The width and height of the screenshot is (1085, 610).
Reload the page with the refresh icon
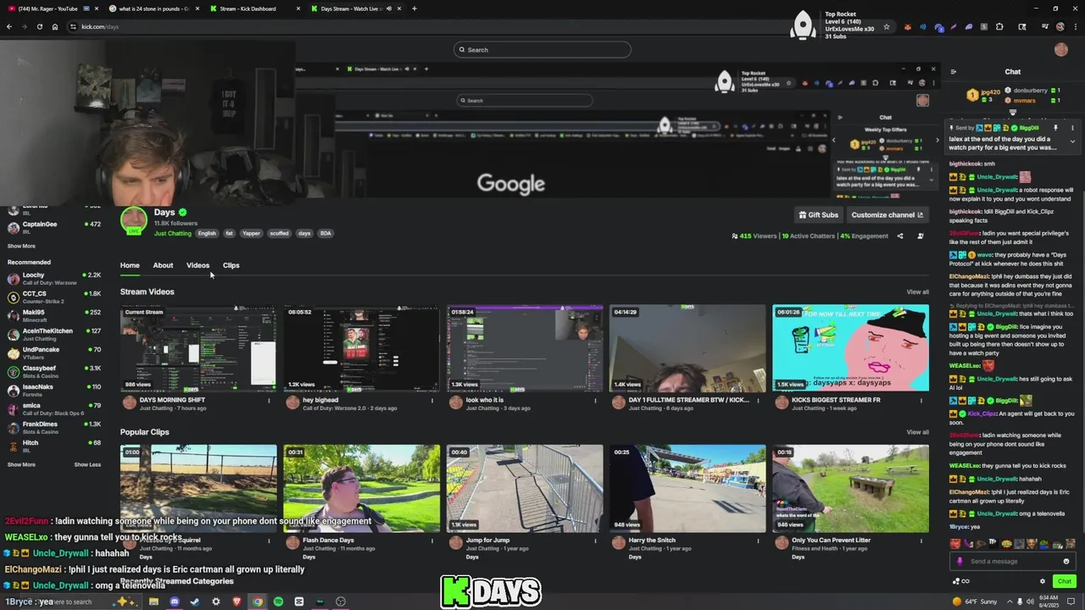point(39,26)
